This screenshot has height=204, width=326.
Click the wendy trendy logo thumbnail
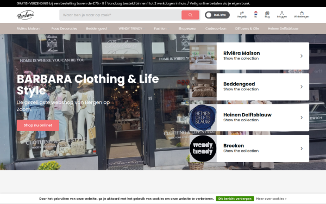tap(203, 149)
